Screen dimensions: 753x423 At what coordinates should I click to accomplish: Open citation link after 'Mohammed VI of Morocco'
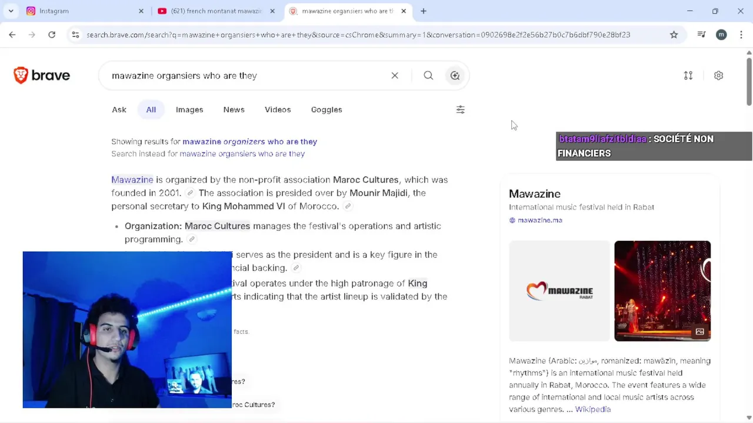[x=348, y=206]
